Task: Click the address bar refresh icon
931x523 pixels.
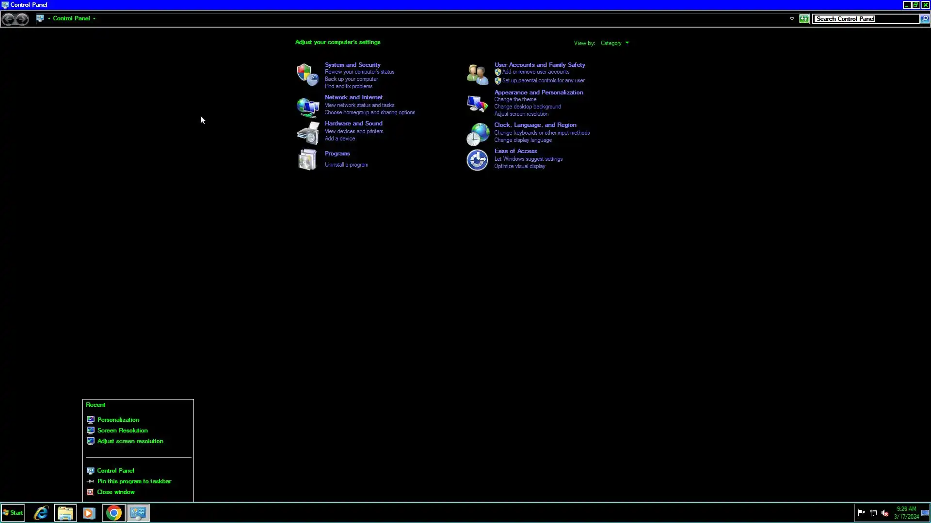Action: pos(804,19)
